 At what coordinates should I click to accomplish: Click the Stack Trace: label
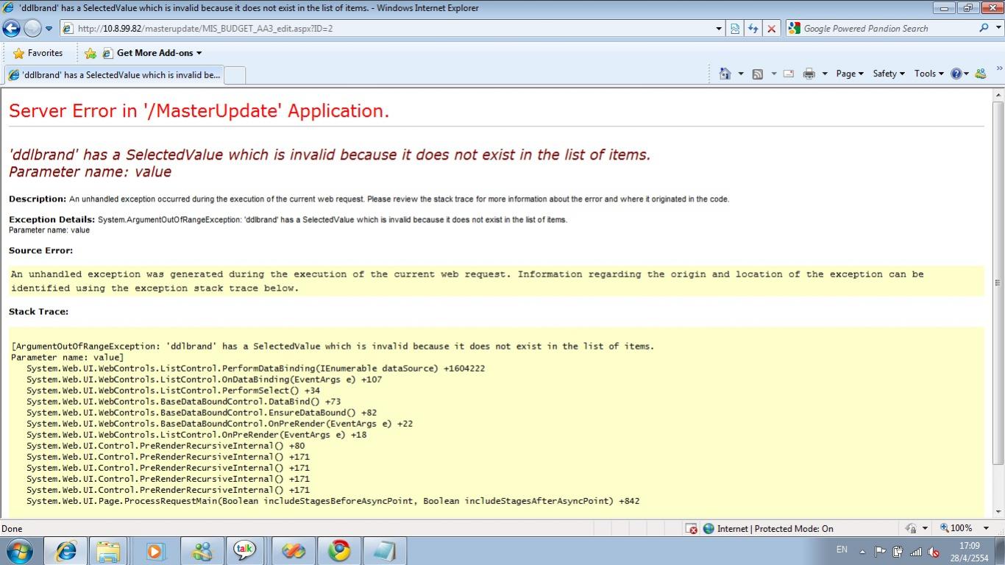pyautogui.click(x=38, y=312)
